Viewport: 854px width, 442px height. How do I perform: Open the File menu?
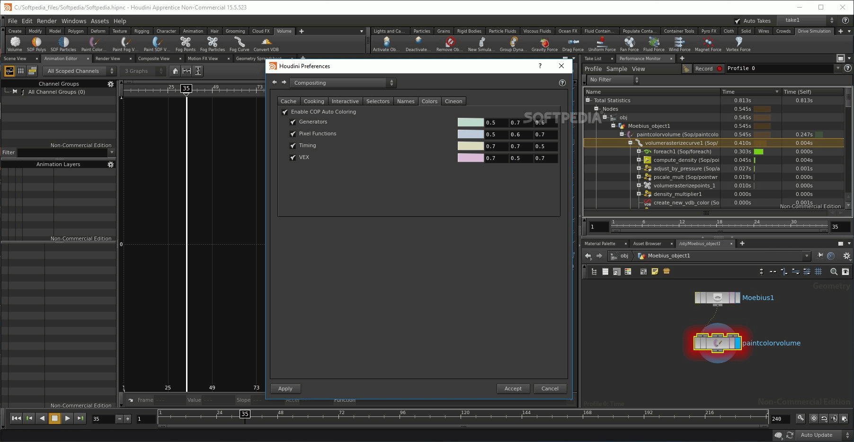tap(13, 21)
